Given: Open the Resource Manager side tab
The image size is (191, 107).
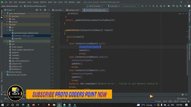Looking at the screenshot, I should pyautogui.click(x=1, y=29).
